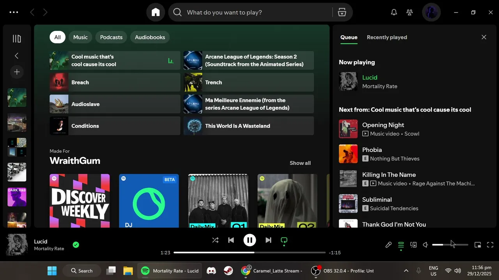
Task: Switch to OBS 32.0.4 taskbar window
Action: point(343,271)
